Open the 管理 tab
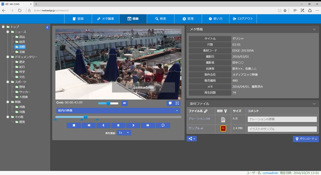 (188, 19)
